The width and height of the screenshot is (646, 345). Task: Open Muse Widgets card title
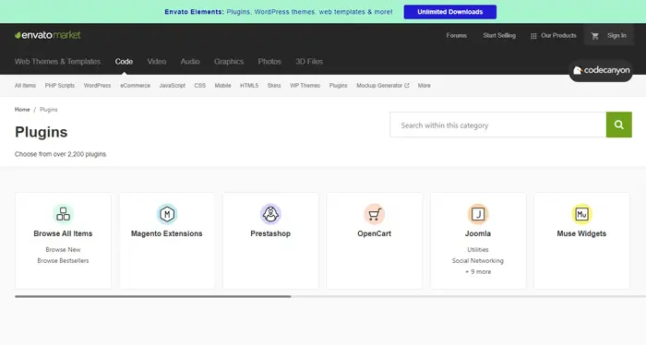point(581,233)
